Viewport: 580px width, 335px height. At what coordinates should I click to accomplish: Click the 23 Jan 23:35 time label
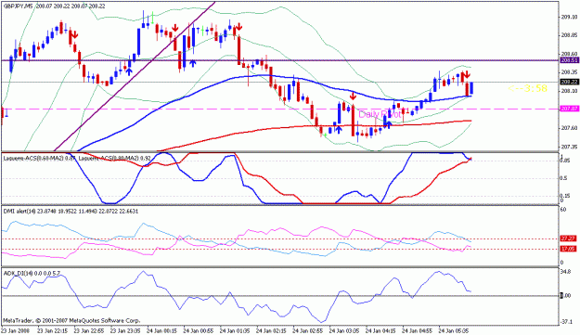tap(126, 330)
